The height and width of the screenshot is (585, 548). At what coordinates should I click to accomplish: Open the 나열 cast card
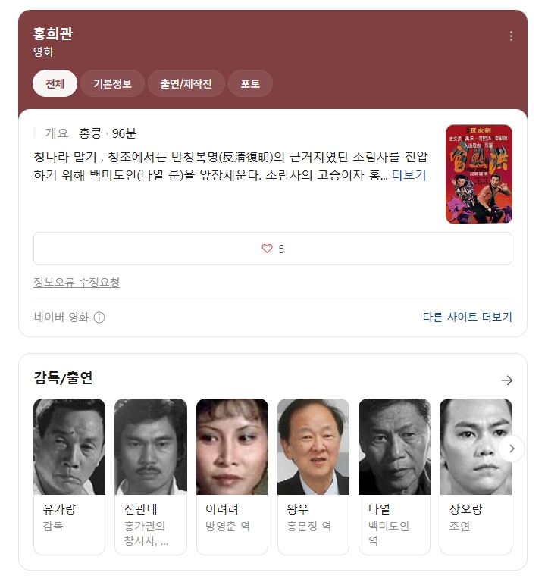click(x=395, y=477)
